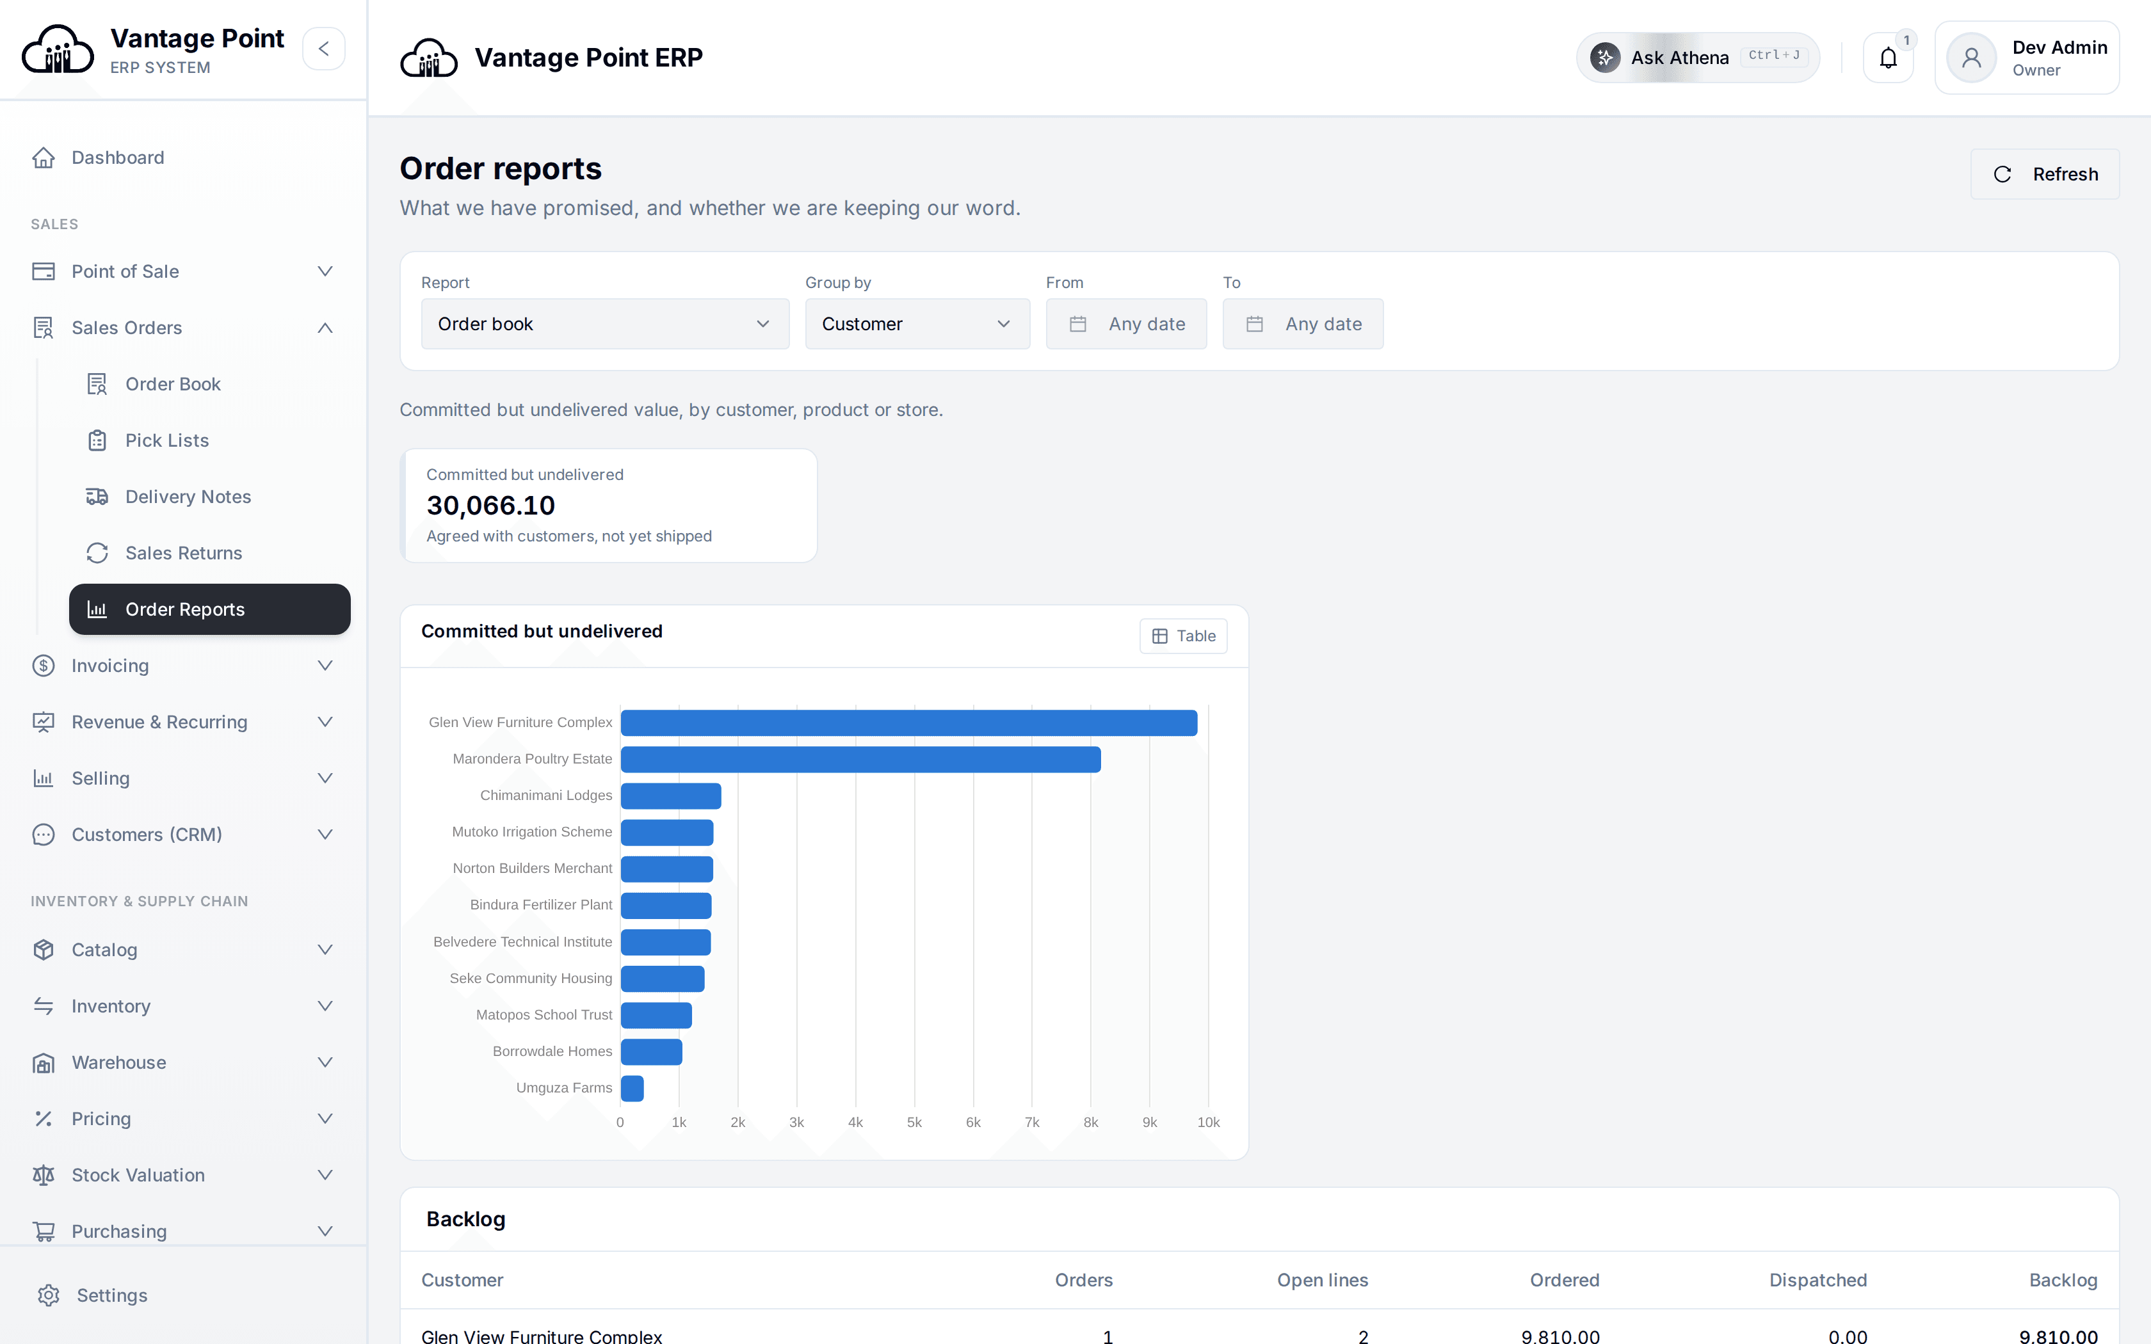Open Pick Lists page

[x=210, y=440]
